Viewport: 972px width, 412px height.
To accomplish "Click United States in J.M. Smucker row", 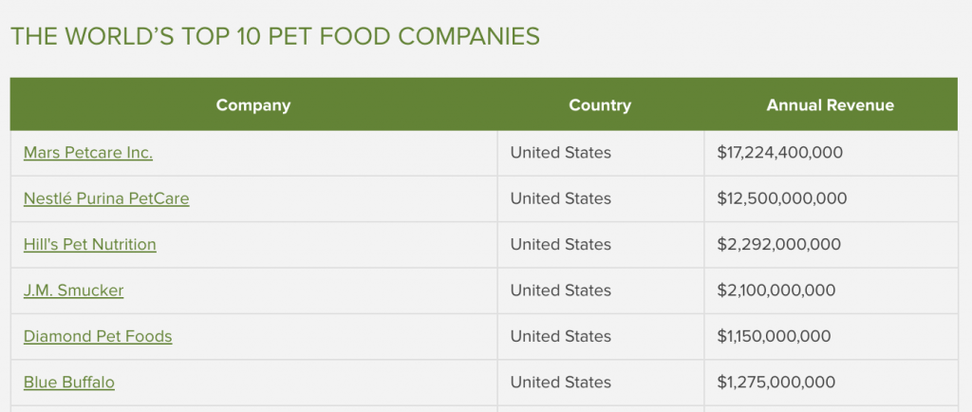I will pyautogui.click(x=560, y=290).
